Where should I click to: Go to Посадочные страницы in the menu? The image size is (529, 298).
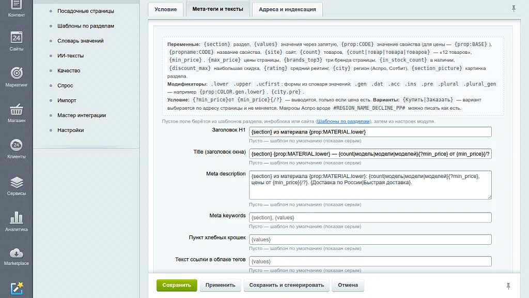(86, 11)
